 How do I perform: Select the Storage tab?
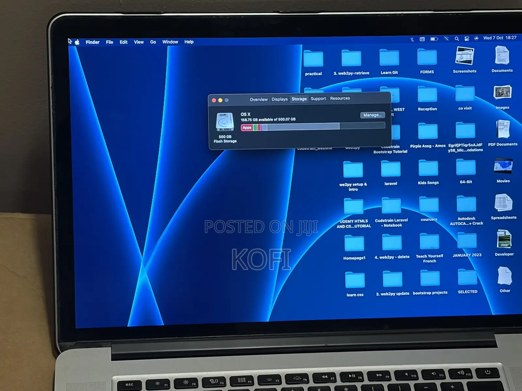(299, 99)
